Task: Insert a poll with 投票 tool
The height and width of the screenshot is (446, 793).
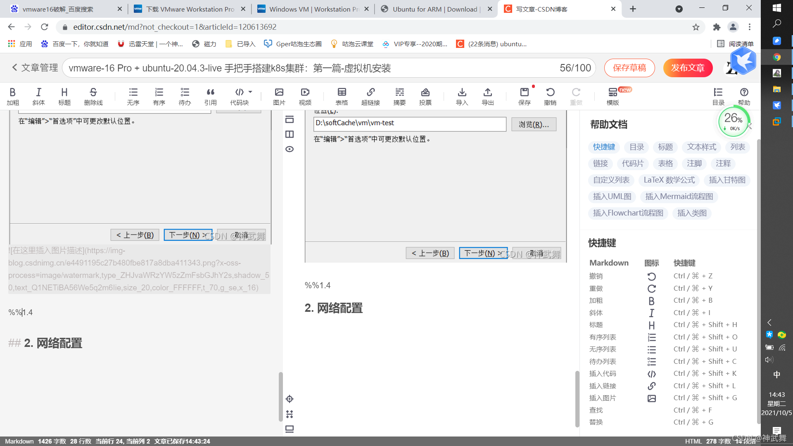Action: 425,97
